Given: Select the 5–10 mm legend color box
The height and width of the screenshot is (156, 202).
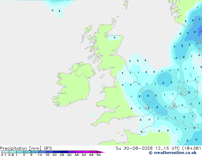Looking at the screenshot, I should pos(35,152).
